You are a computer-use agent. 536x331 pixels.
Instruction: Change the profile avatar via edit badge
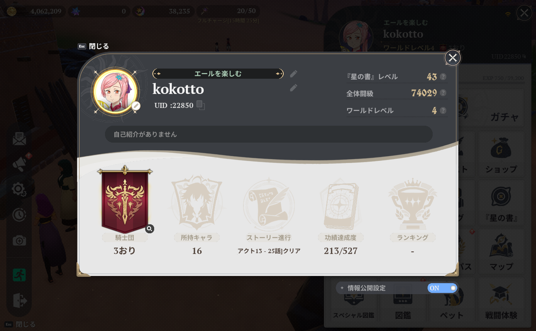point(136,106)
